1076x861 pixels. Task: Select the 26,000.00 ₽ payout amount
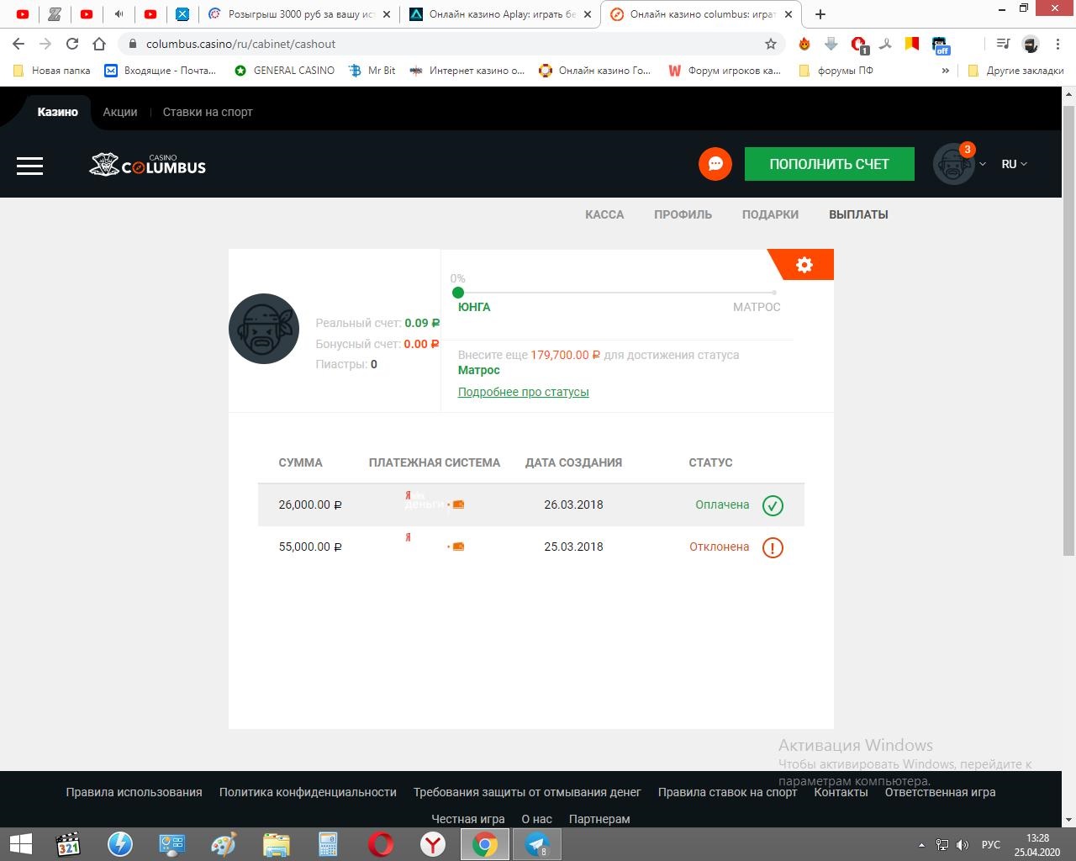tap(310, 505)
